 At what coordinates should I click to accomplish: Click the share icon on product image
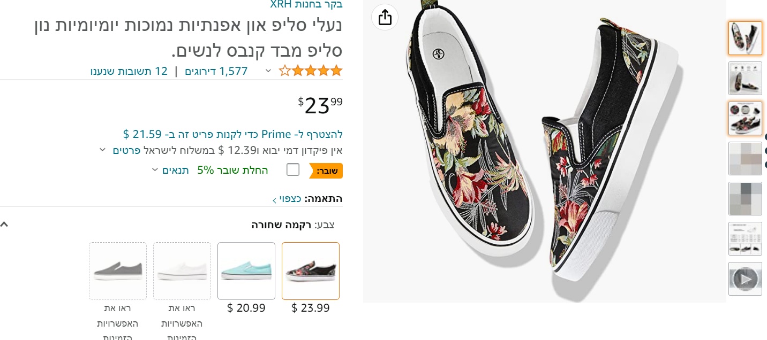(385, 17)
